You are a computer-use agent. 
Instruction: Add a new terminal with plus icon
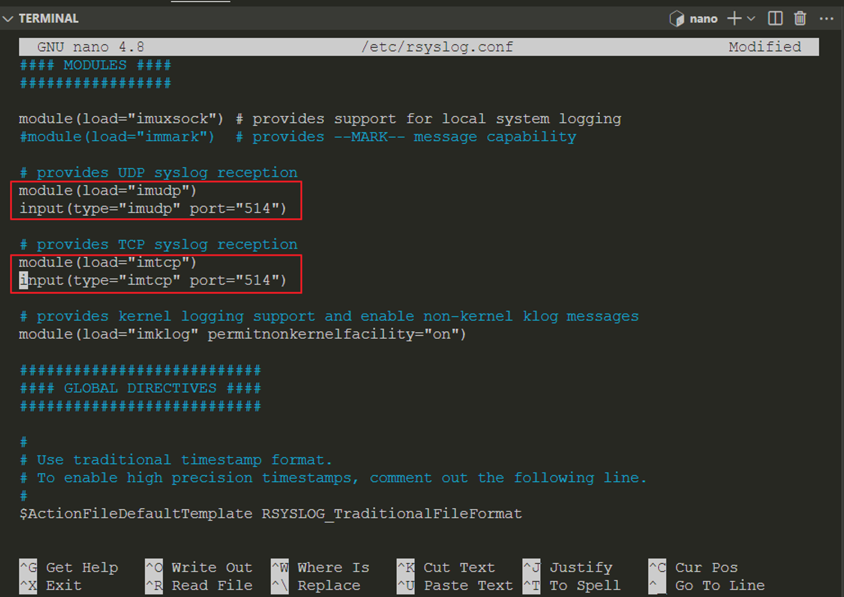[734, 19]
